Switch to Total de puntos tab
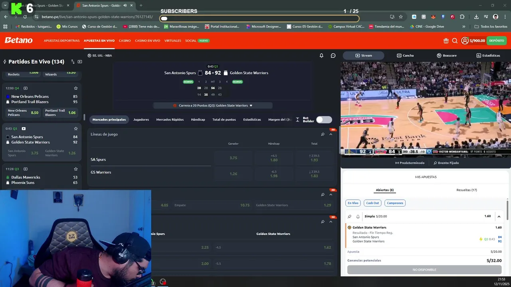Viewport: 511px width, 287px height. click(x=224, y=120)
